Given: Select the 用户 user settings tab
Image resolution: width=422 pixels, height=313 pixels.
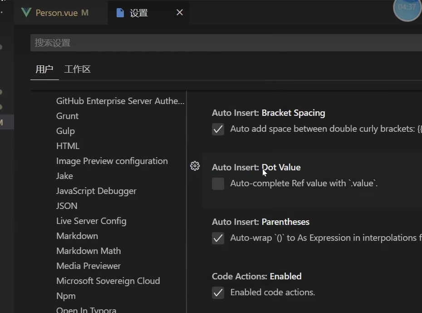Looking at the screenshot, I should click(x=44, y=70).
